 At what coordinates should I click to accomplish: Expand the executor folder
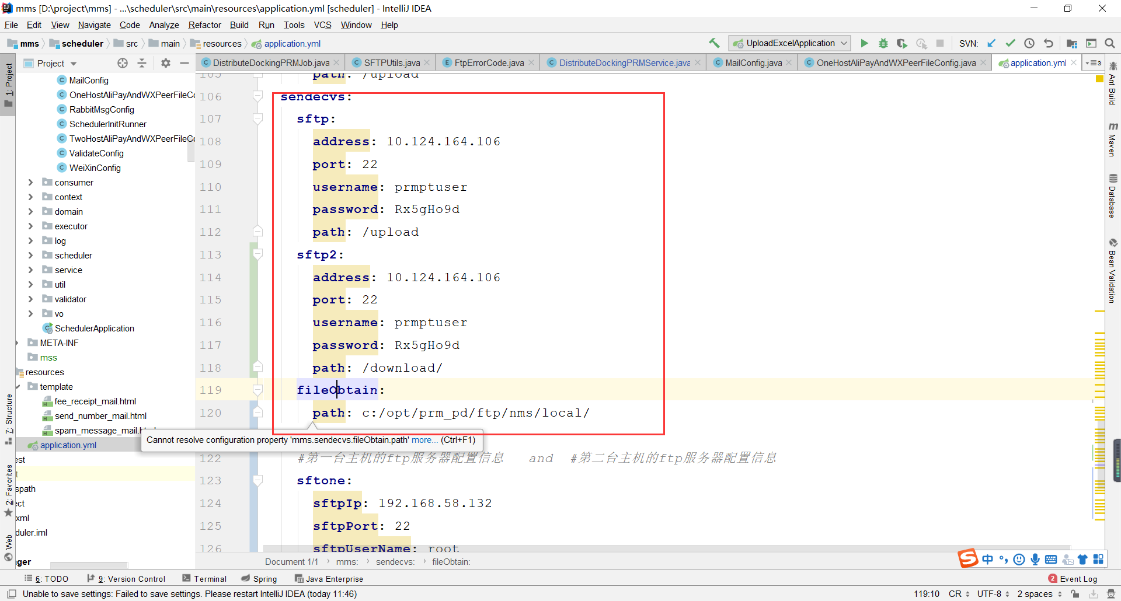pyautogui.click(x=30, y=226)
